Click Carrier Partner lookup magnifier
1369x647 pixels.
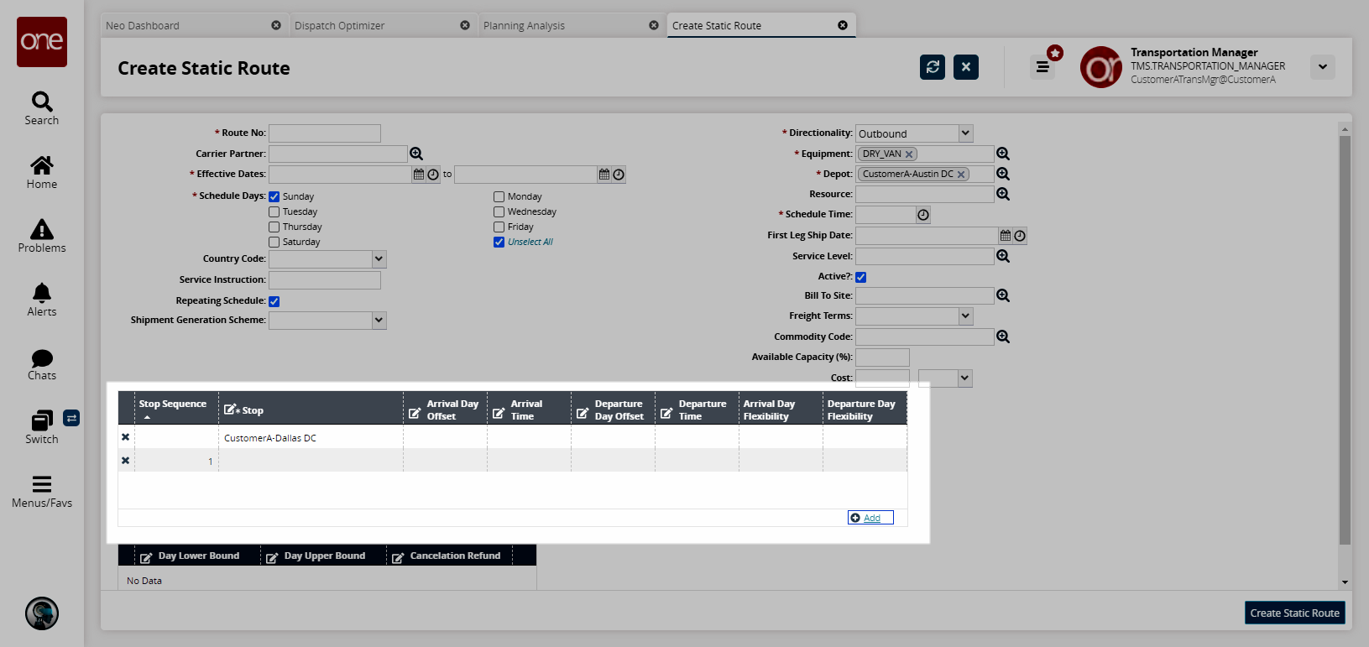pyautogui.click(x=416, y=154)
